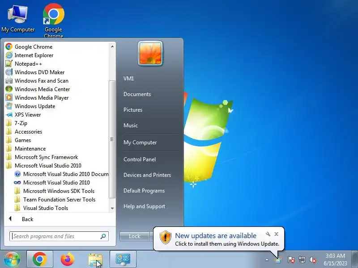Open Windows Media Player

click(37, 97)
